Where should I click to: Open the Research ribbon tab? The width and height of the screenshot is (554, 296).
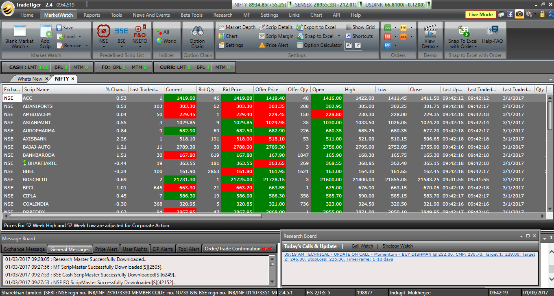(x=223, y=15)
